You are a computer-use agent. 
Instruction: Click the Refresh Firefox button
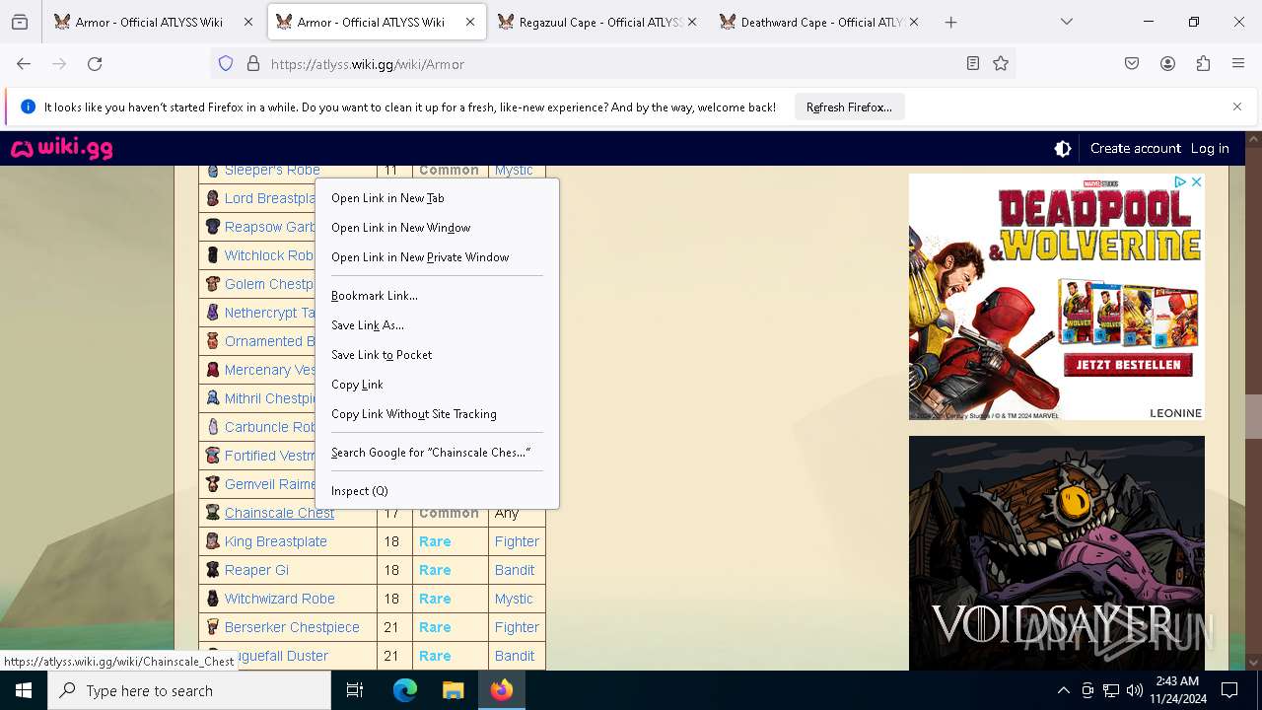pos(849,106)
